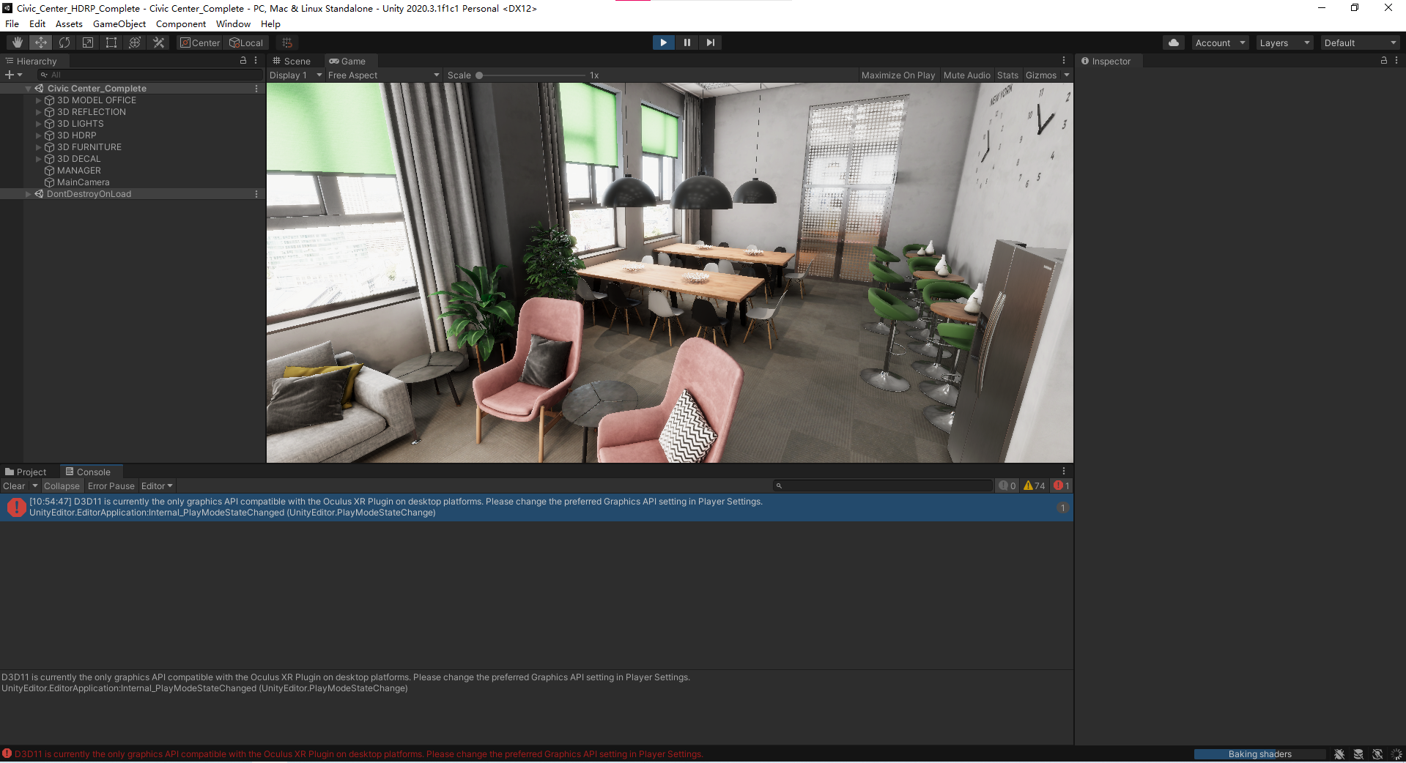Open the Free Aspect resolution dropdown
This screenshot has height=763, width=1406.
pos(382,75)
